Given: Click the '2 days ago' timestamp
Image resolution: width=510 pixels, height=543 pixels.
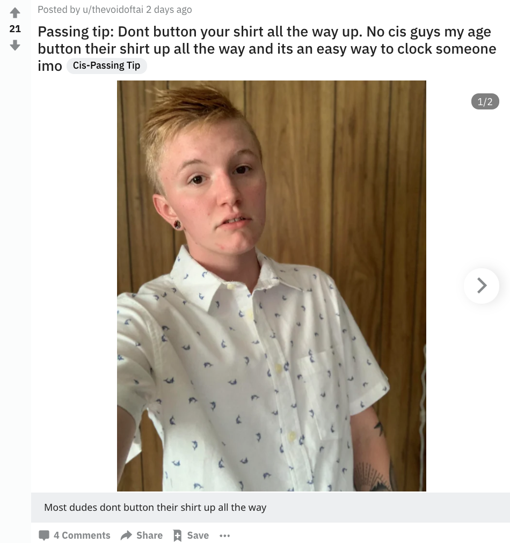Looking at the screenshot, I should point(169,9).
